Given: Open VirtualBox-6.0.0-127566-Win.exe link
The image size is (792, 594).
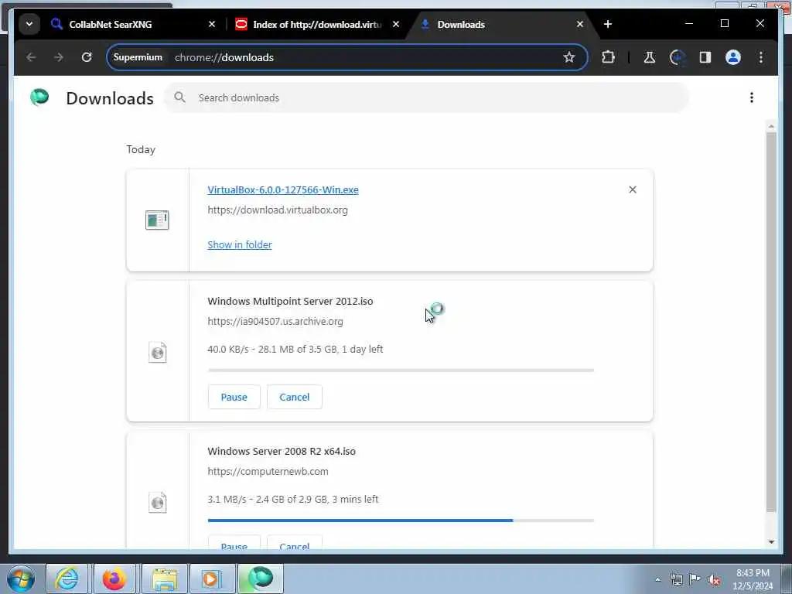Looking at the screenshot, I should click(283, 190).
